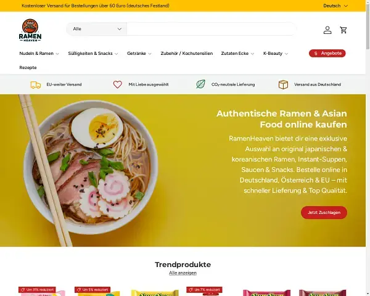
Task: Expand the K-Beauty menu
Action: (276, 54)
